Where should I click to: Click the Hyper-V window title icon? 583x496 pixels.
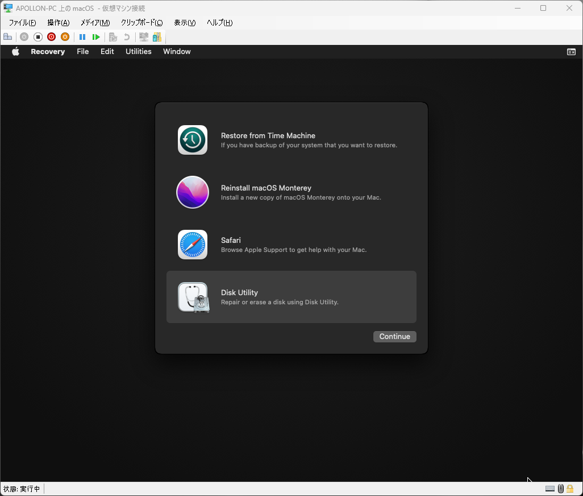pos(8,8)
